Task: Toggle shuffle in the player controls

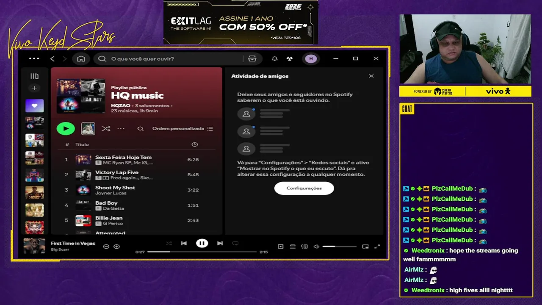Action: click(169, 243)
